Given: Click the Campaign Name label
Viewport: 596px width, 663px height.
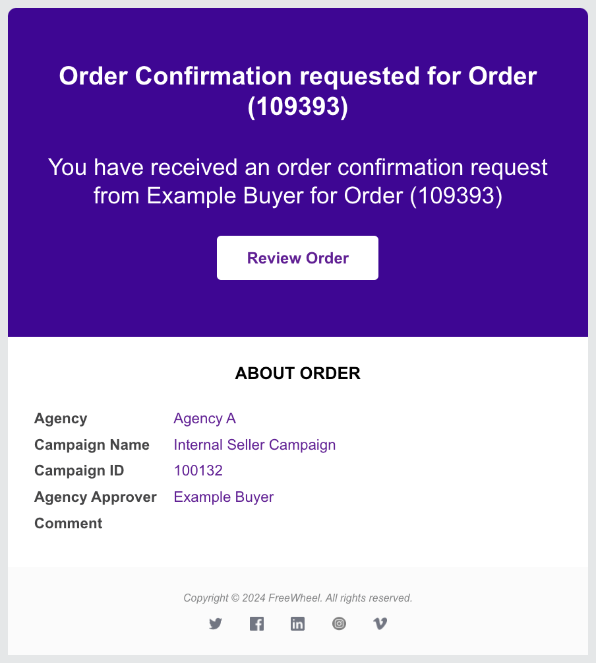Looking at the screenshot, I should (x=92, y=445).
